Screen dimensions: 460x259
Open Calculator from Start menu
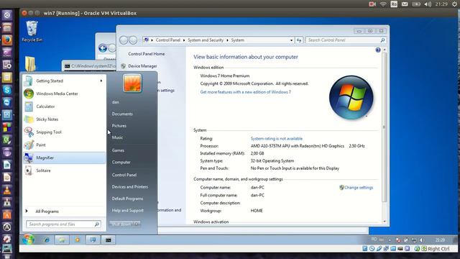pos(64,106)
